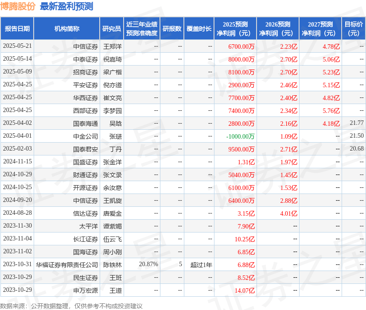The image size is (366, 310).
Task: Click the 14.07亿 profit value
Action: [x=245, y=291]
